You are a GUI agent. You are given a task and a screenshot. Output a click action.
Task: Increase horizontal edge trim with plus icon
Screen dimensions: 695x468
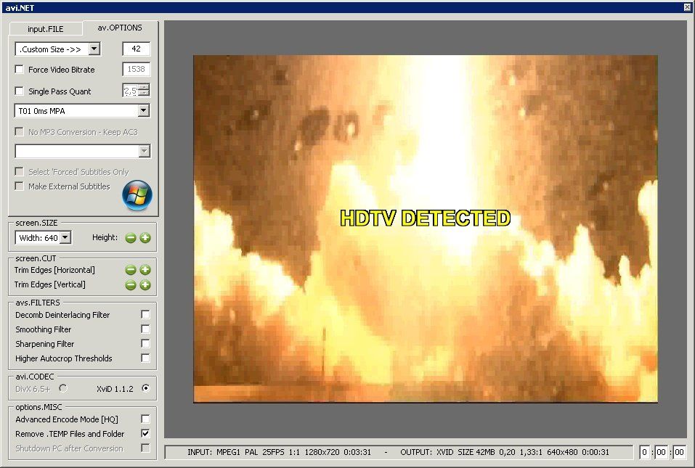(145, 270)
